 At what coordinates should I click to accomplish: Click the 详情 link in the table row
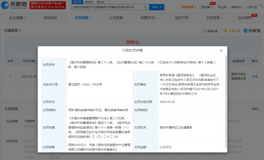[254, 76]
